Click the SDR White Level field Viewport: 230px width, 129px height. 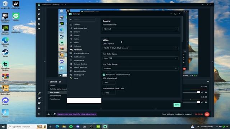coord(109,82)
